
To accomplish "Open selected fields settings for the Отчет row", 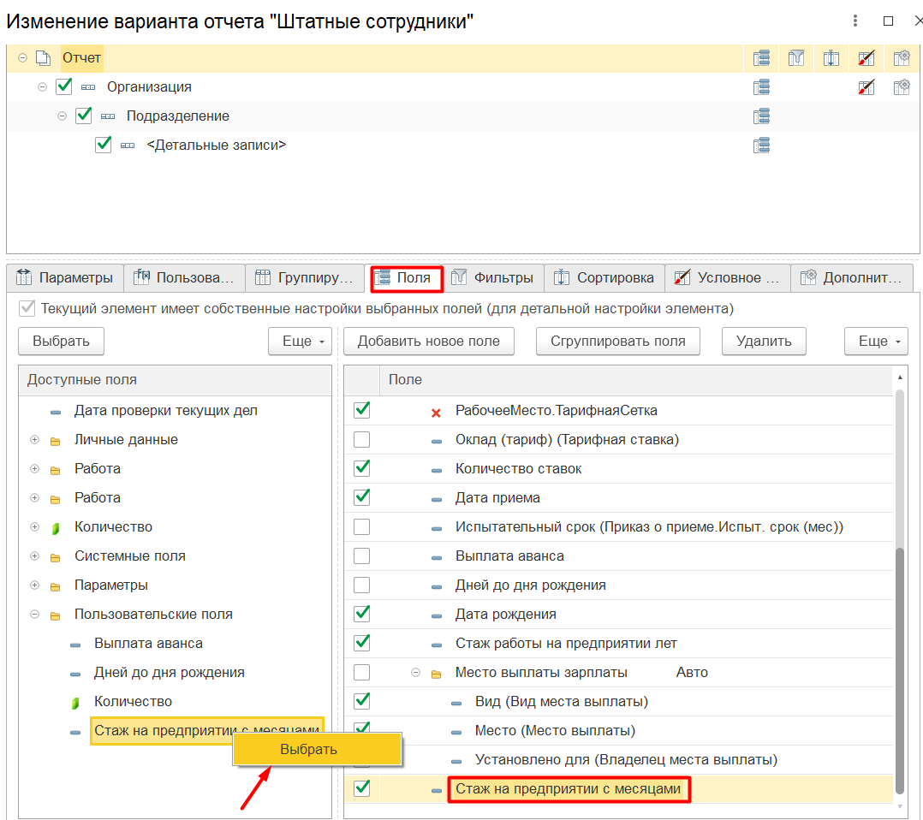I will (761, 57).
